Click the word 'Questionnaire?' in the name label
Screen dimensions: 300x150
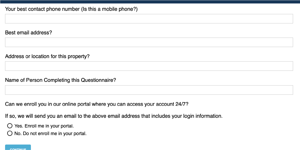click(99, 80)
